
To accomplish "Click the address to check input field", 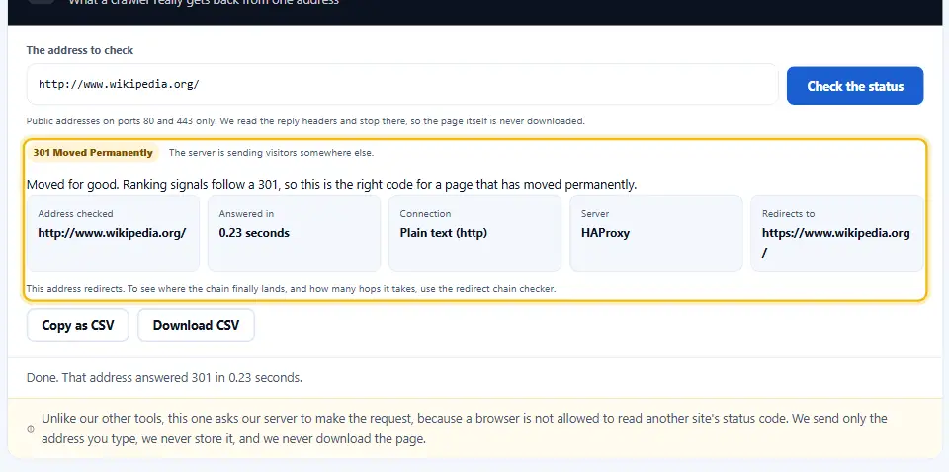I will pyautogui.click(x=402, y=84).
